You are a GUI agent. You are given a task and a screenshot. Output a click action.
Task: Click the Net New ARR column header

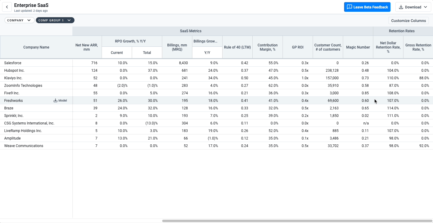pos(87,47)
